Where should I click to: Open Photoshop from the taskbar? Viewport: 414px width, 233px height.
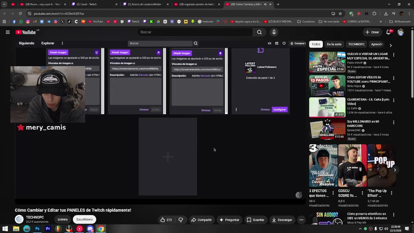37,229
